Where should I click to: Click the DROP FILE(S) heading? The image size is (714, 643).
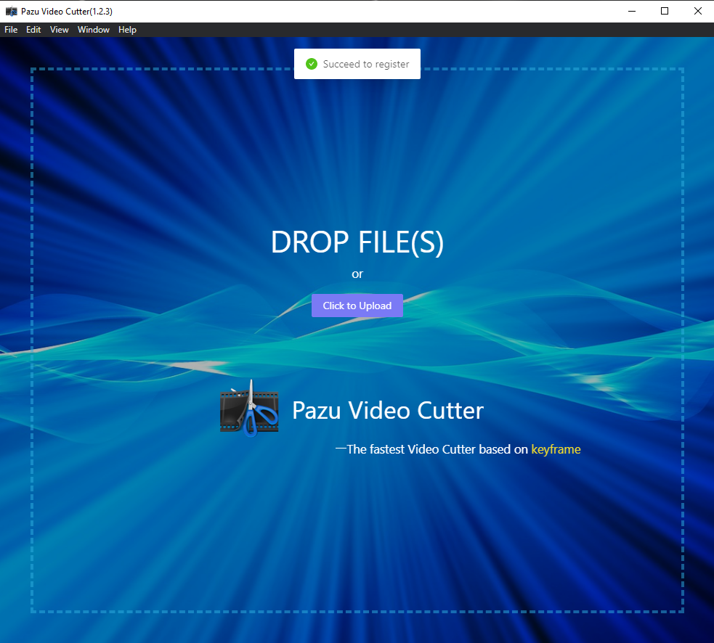tap(357, 242)
